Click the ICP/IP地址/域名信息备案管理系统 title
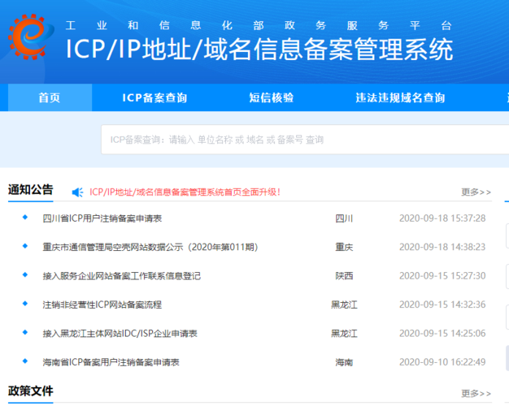 tap(259, 50)
